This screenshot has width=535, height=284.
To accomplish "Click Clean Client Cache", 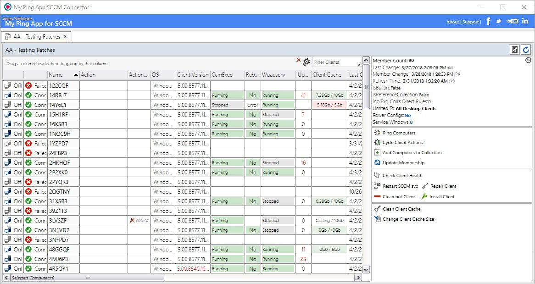I will pyautogui.click(x=397, y=209).
